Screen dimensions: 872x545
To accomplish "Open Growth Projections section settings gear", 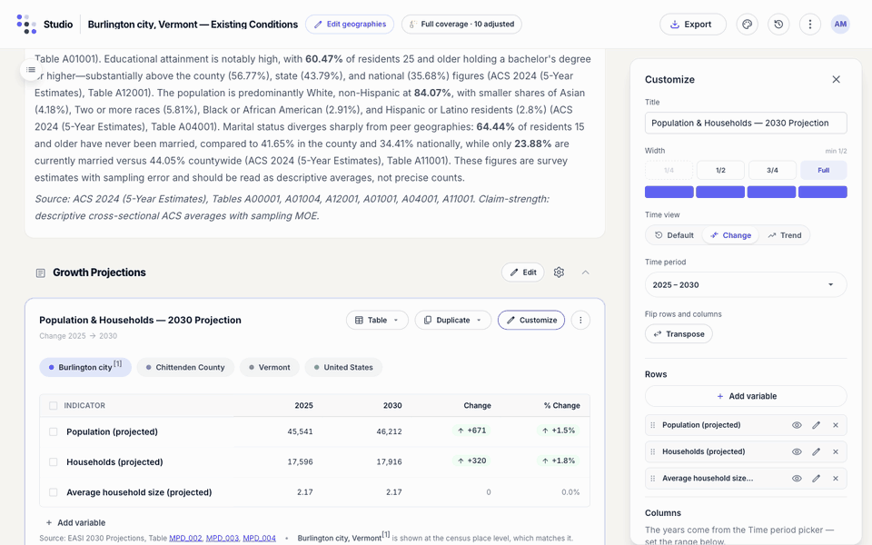I will click(x=559, y=272).
